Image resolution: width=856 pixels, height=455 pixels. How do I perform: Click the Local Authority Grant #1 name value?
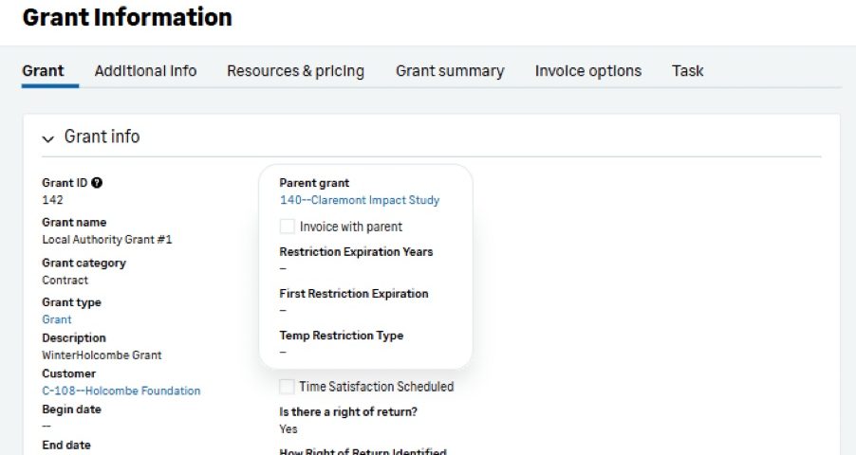coord(107,240)
